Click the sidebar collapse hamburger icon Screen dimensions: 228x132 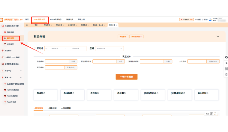coord(27,25)
